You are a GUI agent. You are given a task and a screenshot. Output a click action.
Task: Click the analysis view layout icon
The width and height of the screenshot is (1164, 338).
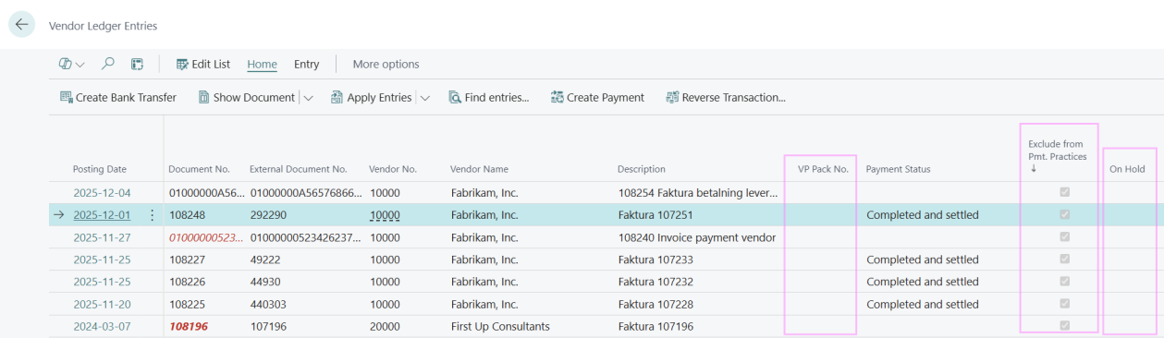137,65
